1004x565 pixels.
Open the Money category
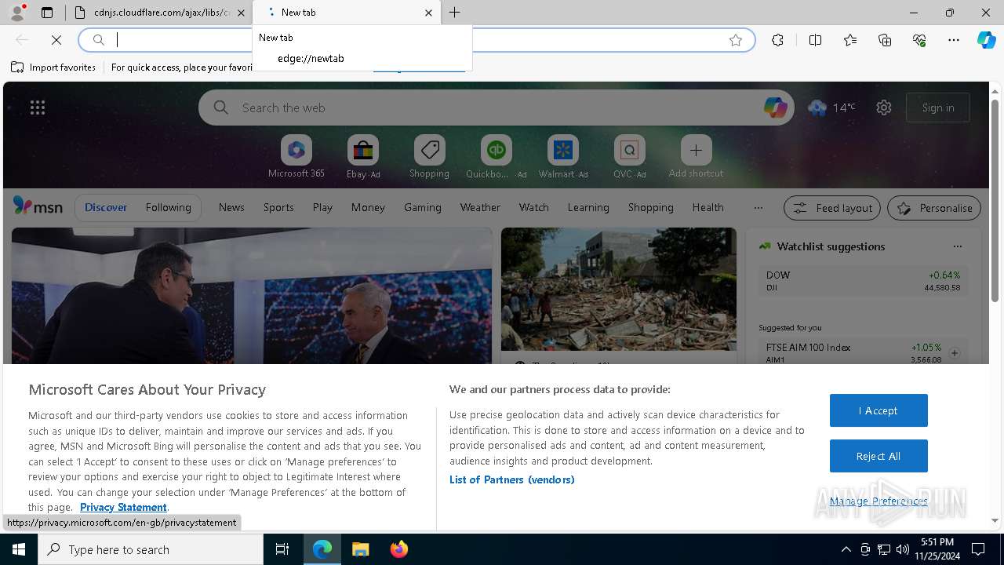(368, 207)
